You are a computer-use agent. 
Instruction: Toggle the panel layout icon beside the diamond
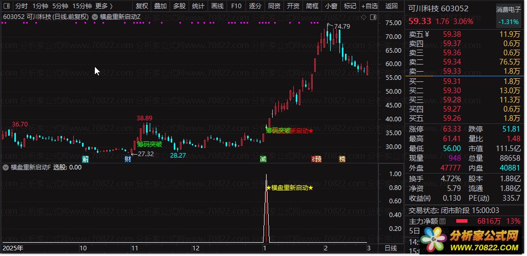tap(373, 17)
